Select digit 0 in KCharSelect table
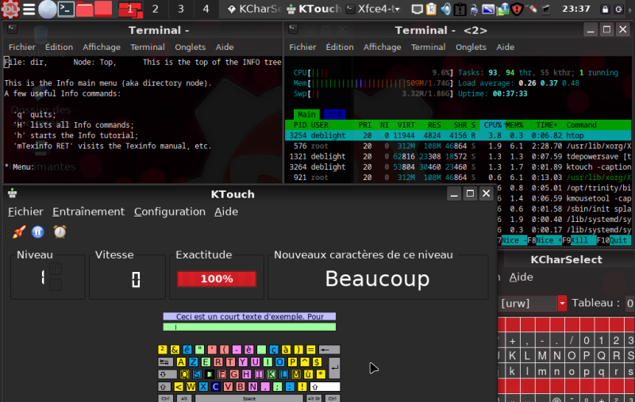Image resolution: width=635 pixels, height=402 pixels. [x=587, y=340]
